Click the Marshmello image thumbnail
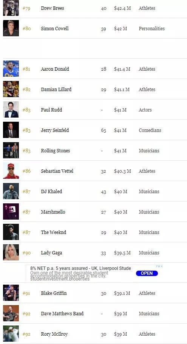 11,211
